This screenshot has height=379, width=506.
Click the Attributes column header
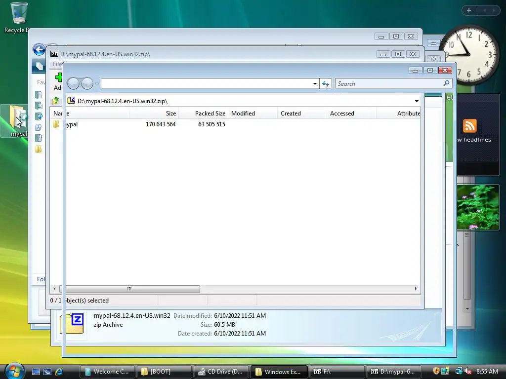coord(399,114)
